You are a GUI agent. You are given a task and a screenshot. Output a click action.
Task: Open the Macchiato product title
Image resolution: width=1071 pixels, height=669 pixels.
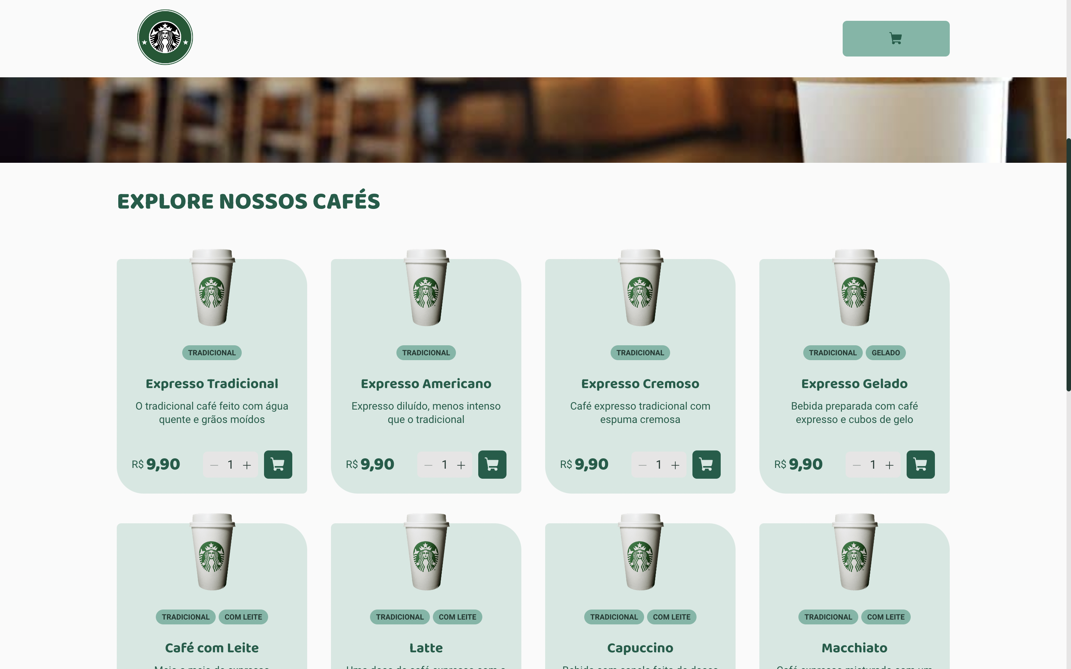(x=854, y=648)
